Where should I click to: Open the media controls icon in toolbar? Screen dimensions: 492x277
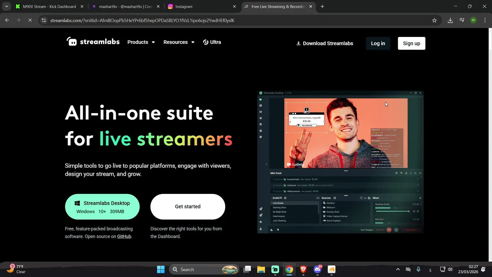click(x=462, y=20)
